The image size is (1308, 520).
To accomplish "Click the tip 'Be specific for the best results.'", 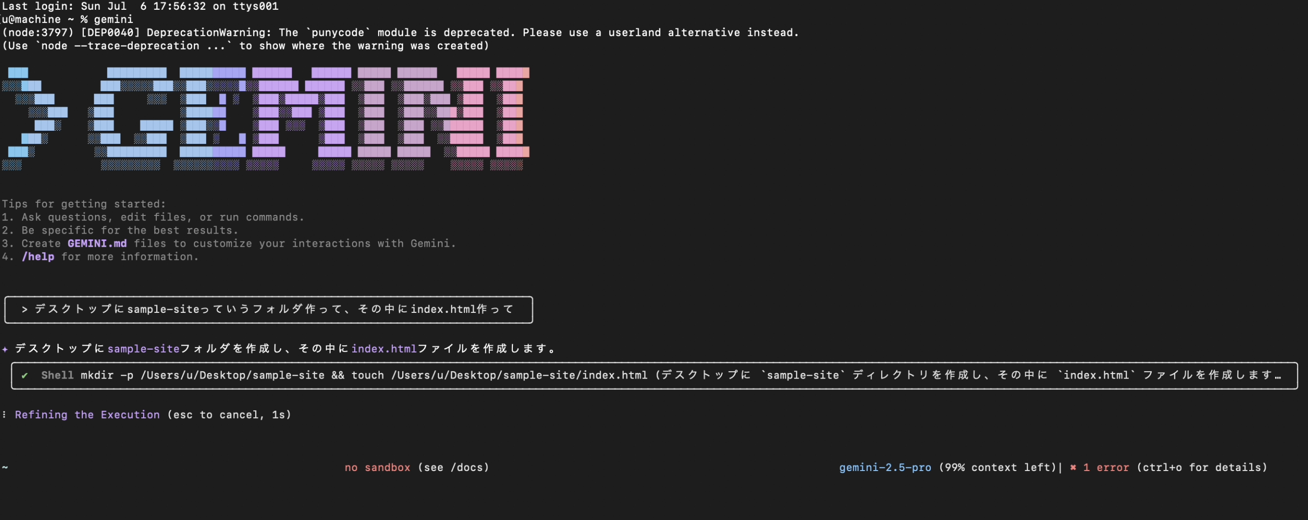I will pos(129,230).
